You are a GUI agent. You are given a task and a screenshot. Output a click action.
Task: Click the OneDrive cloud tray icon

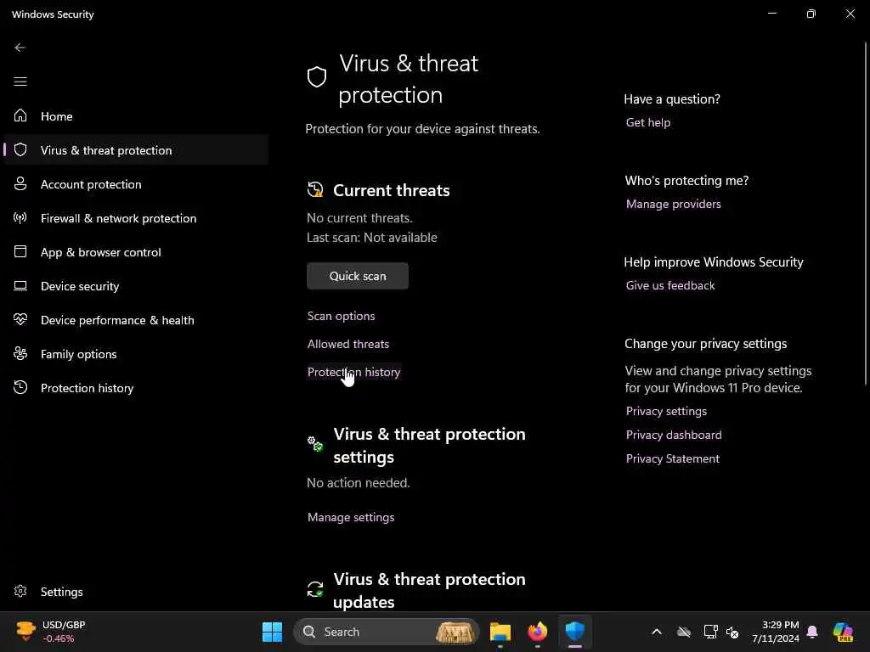(684, 632)
